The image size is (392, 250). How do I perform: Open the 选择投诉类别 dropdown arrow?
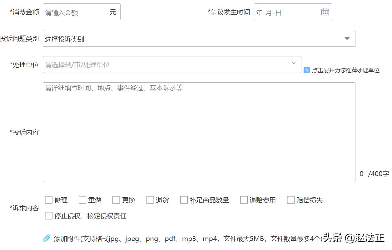point(347,38)
